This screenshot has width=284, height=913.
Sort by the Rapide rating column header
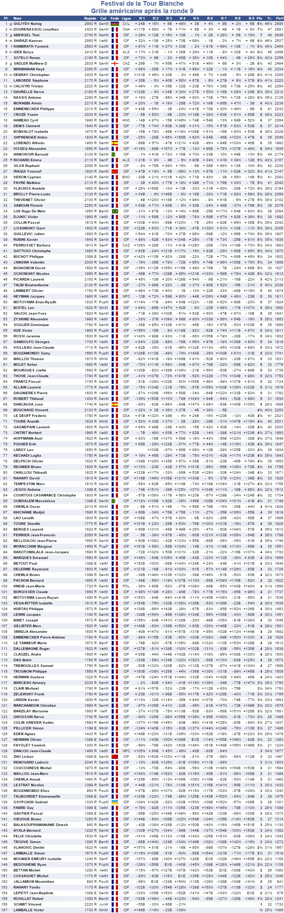(x=90, y=18)
